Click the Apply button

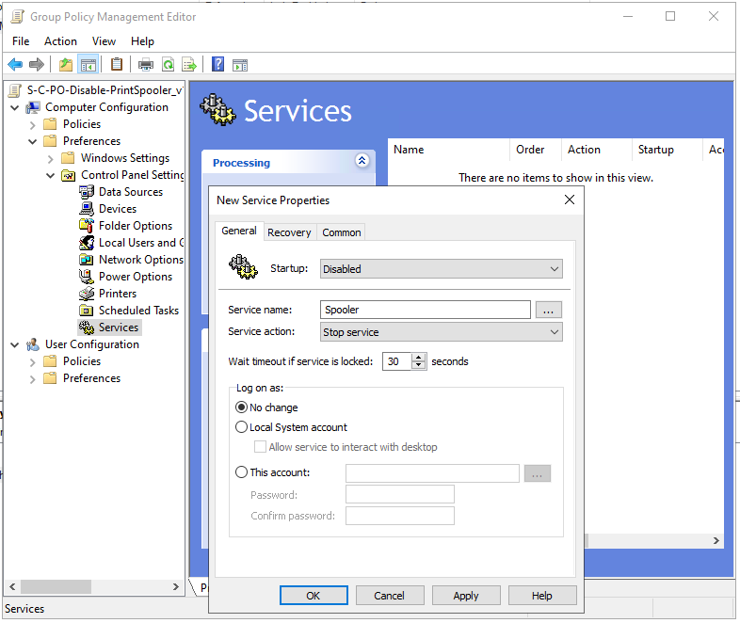point(466,596)
